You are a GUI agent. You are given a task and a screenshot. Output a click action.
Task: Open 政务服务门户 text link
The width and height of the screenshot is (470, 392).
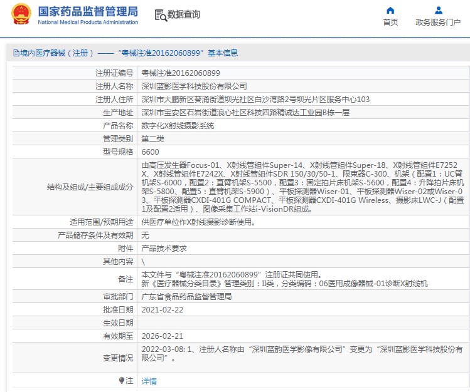[x=438, y=23]
